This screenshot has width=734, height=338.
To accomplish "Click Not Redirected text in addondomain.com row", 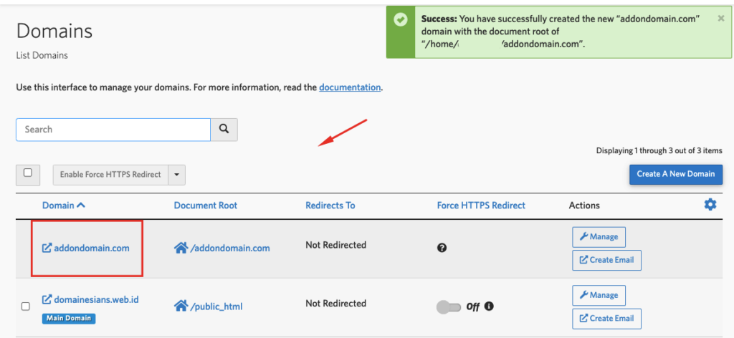I will coord(335,244).
